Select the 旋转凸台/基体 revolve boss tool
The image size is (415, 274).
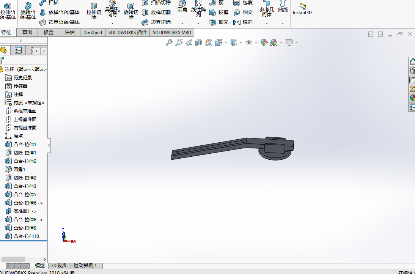coord(28,12)
